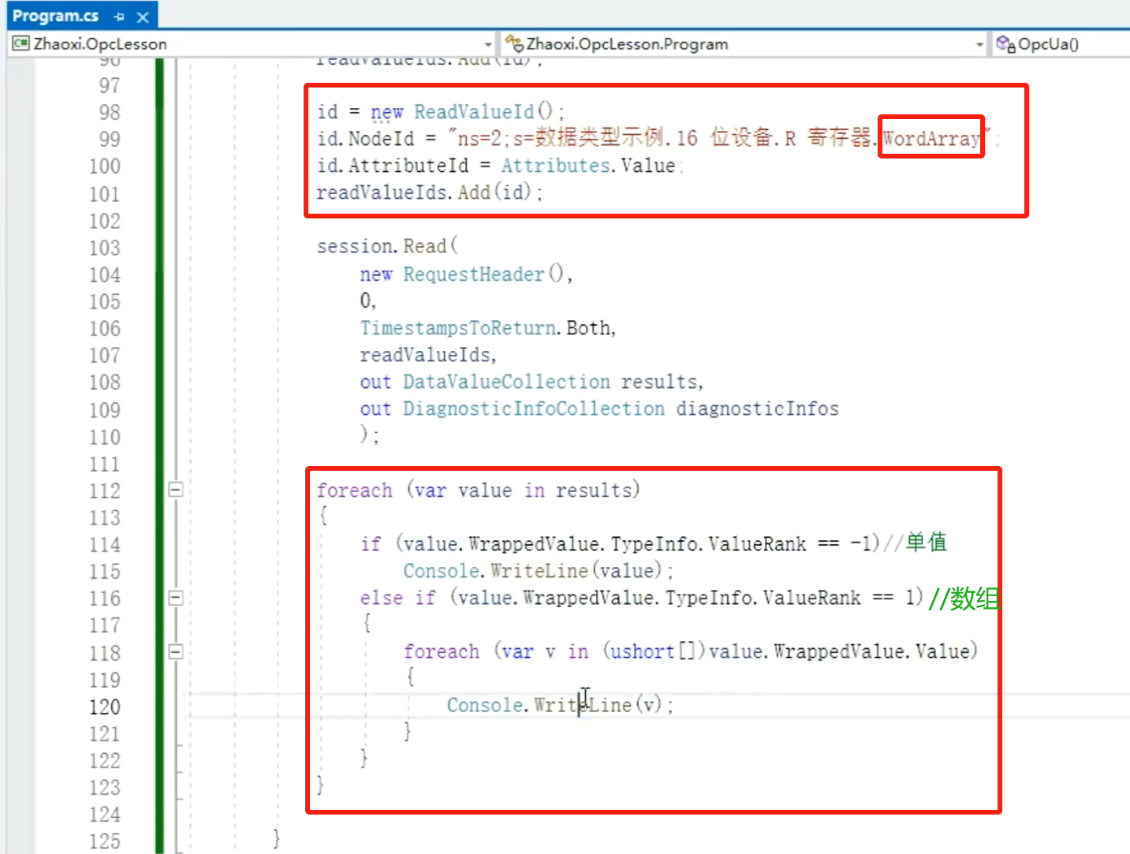
Task: Click line number 120 in the gutter
Action: 105,707
